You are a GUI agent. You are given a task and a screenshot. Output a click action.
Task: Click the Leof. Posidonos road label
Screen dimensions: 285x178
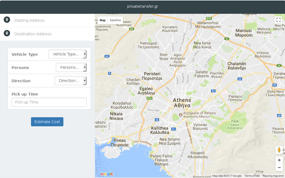(x=143, y=143)
